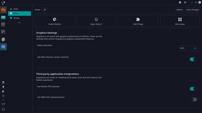The image size is (202, 113).
Task: Click Open Drive C
Action: (96, 21)
